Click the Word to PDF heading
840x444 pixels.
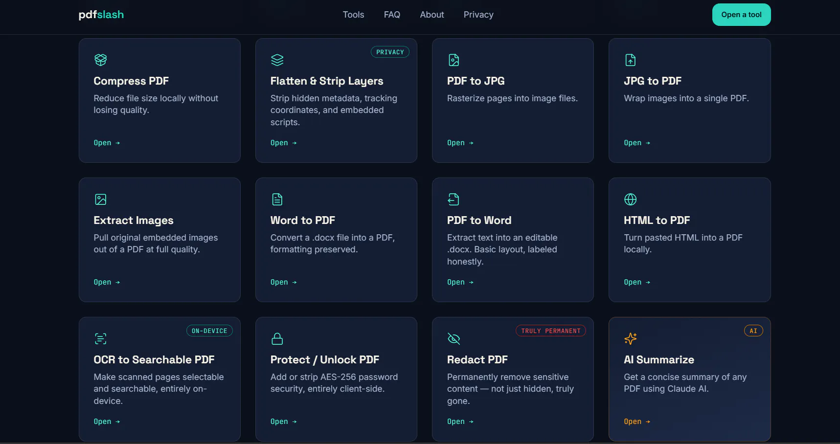click(303, 221)
